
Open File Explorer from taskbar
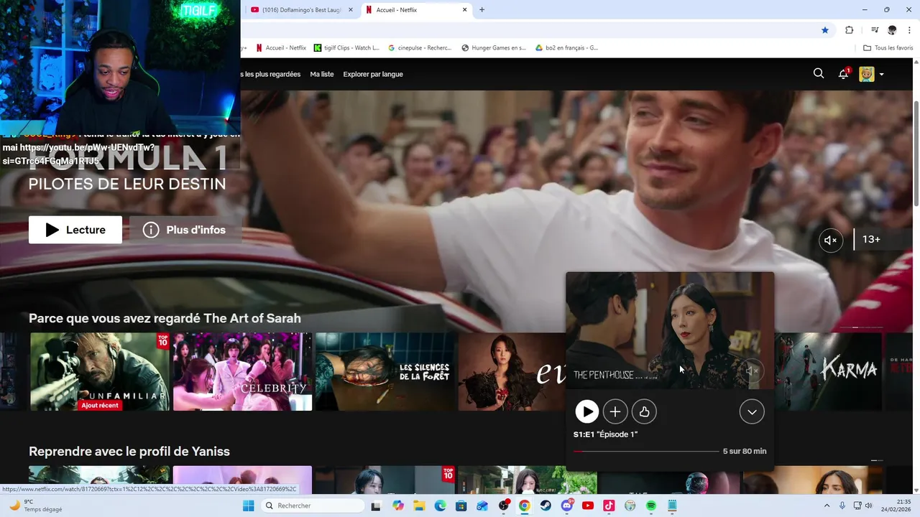419,506
